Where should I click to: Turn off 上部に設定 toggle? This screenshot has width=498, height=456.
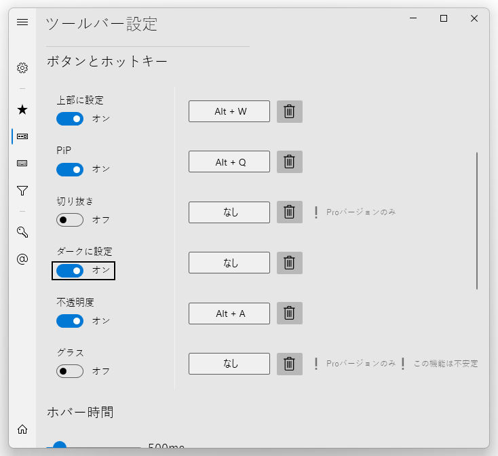click(x=70, y=119)
